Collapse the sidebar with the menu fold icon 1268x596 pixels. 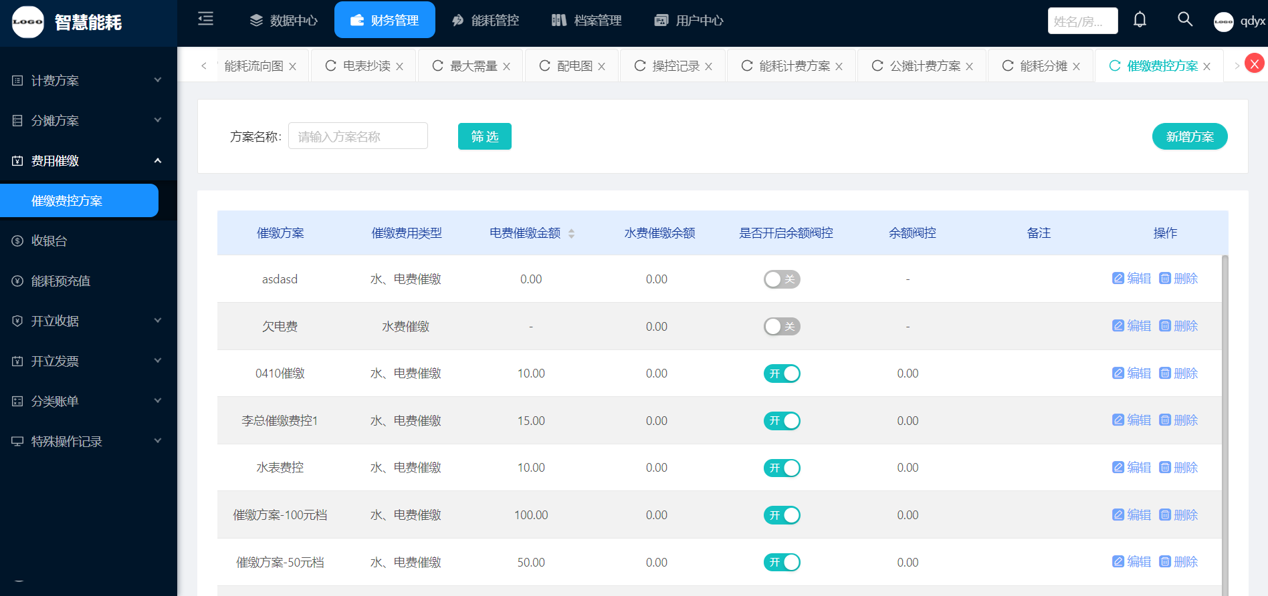click(x=206, y=19)
